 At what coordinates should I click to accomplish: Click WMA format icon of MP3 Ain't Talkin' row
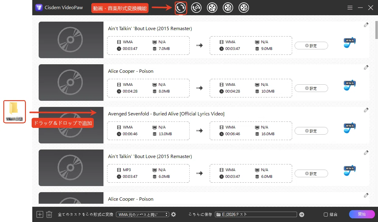[x=350, y=171]
